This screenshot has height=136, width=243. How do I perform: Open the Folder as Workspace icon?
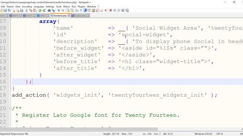click(x=101, y=11)
